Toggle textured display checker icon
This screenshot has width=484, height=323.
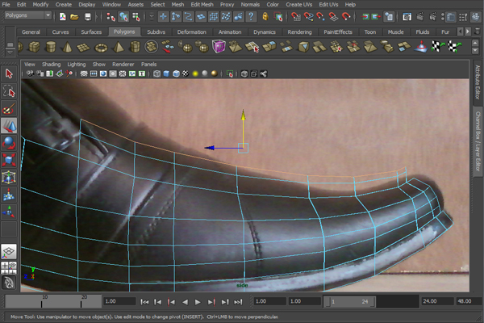pos(186,73)
